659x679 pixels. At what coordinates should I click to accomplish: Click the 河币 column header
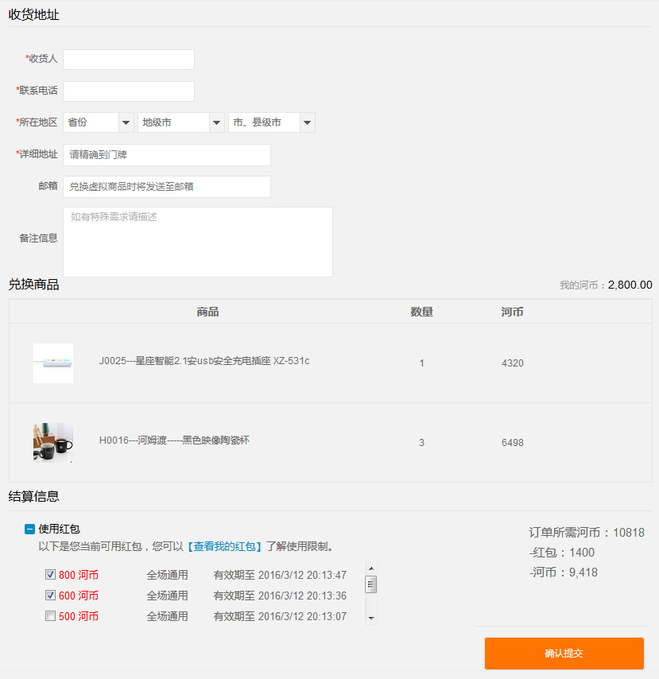tap(512, 312)
